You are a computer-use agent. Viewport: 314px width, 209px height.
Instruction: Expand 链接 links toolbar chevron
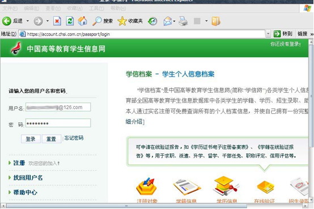click(x=312, y=35)
